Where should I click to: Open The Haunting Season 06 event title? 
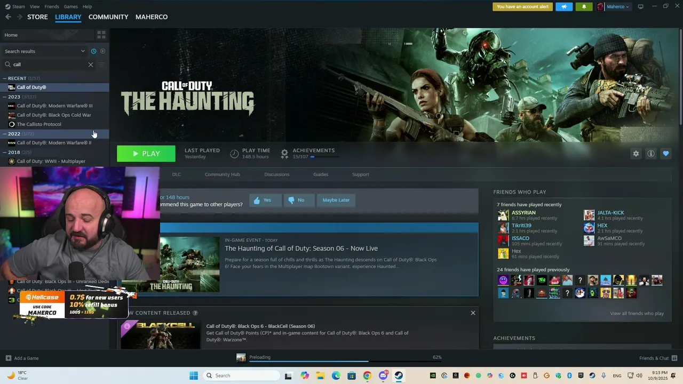(x=301, y=249)
